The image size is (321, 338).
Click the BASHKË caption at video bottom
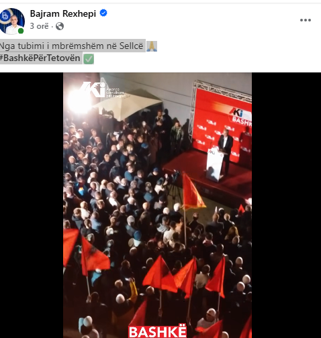(x=157, y=332)
